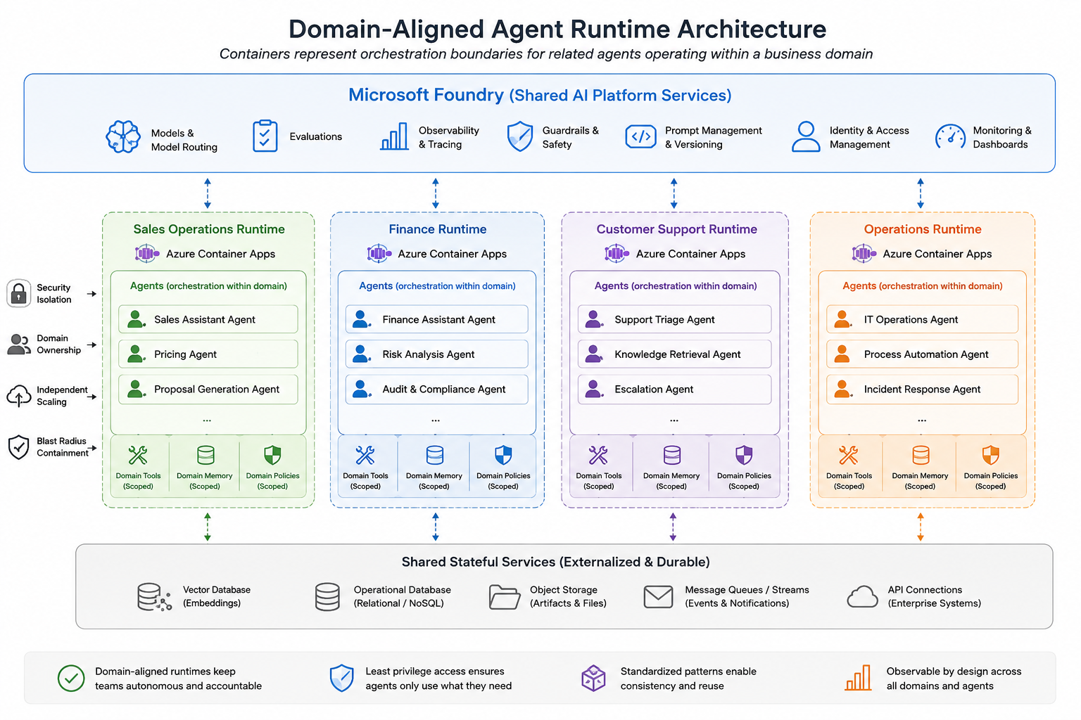Click the Sales Operations Runtime heading
This screenshot has height=720, width=1081.
(x=209, y=229)
